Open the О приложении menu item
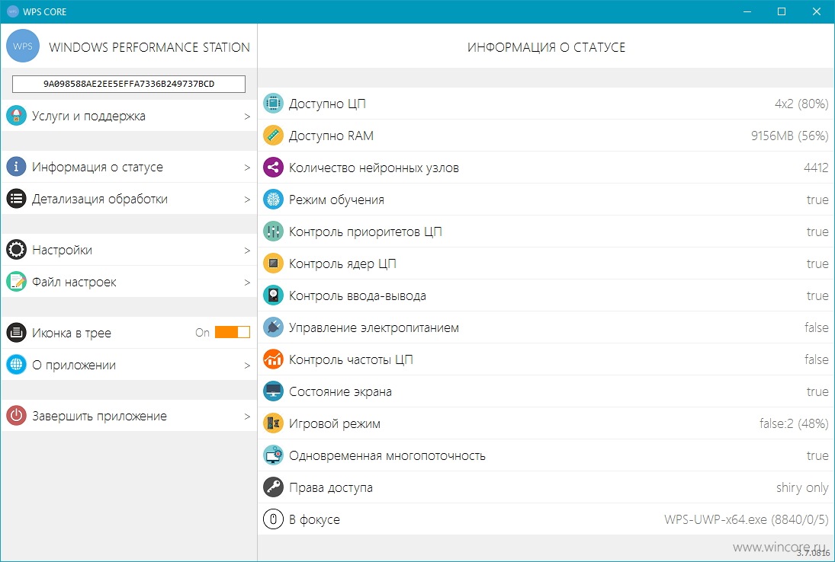835x562 pixels. (x=129, y=364)
